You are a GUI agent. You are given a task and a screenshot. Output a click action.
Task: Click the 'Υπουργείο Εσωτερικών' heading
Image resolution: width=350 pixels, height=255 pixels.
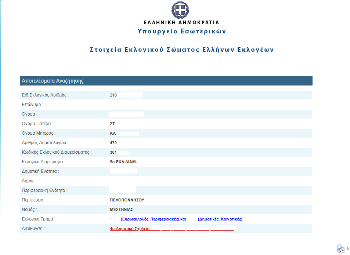click(182, 31)
